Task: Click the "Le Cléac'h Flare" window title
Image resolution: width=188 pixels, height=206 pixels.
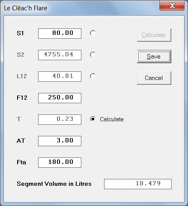Action: tap(26, 8)
